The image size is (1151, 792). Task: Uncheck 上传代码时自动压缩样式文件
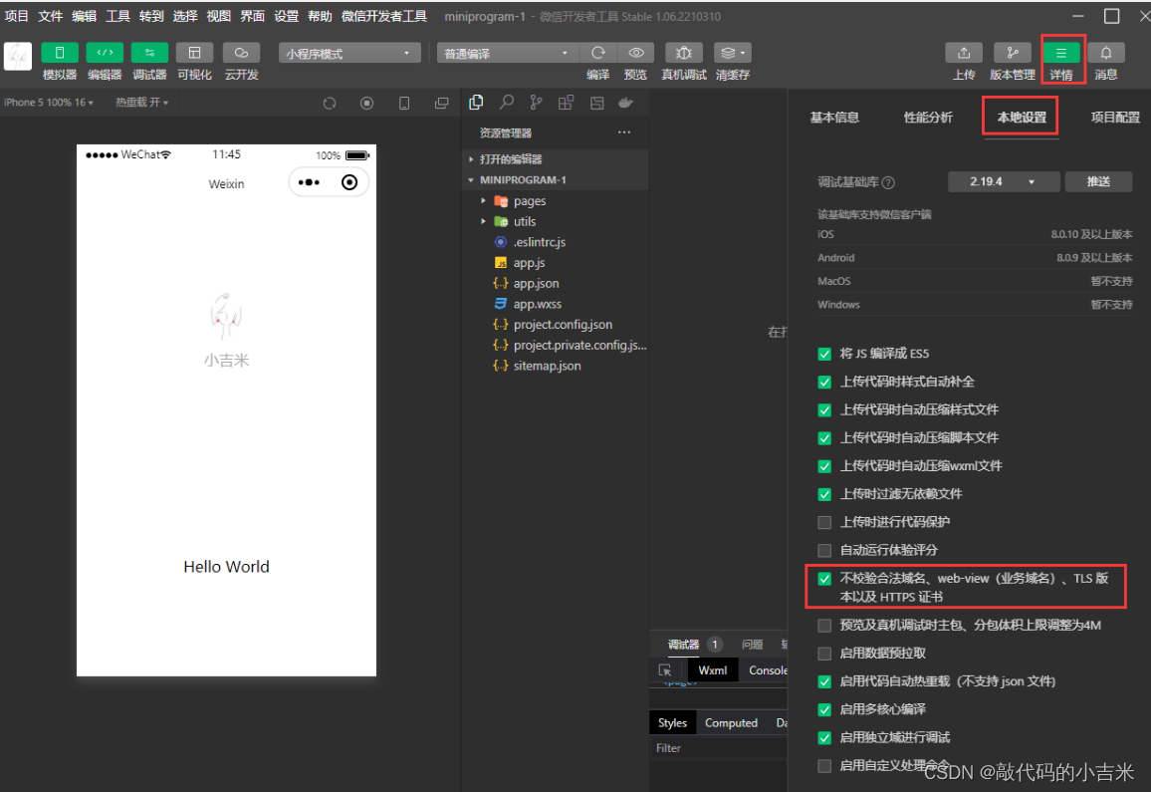tap(824, 410)
